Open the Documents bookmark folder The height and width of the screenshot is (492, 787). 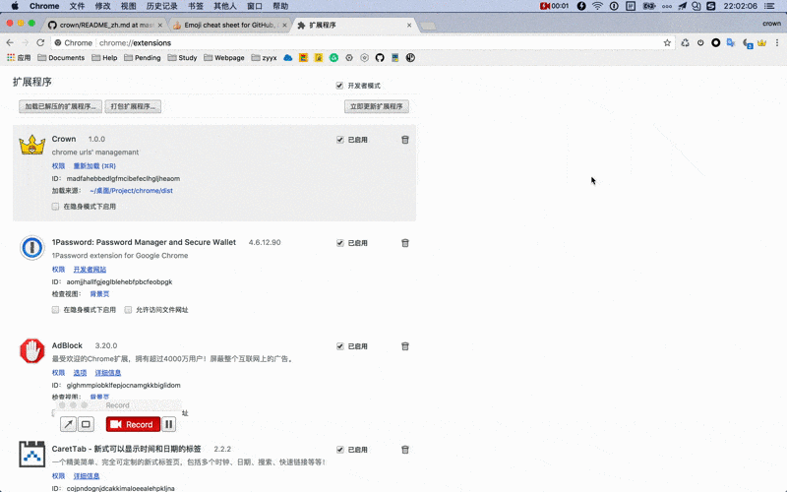pos(61,58)
